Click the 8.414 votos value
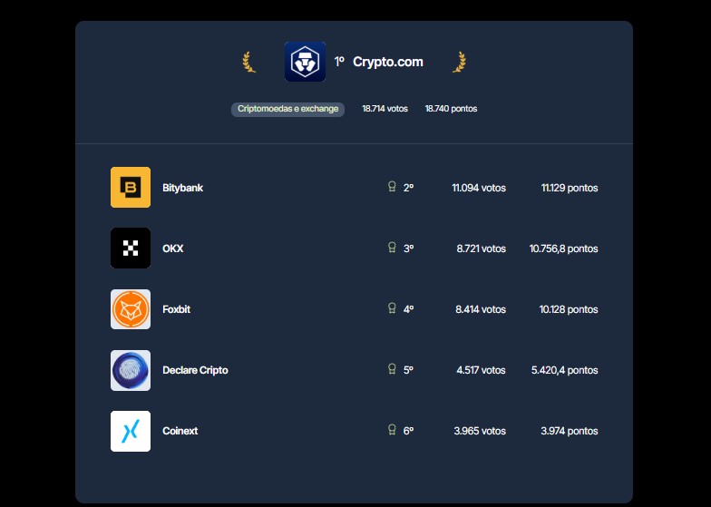 [x=481, y=309]
